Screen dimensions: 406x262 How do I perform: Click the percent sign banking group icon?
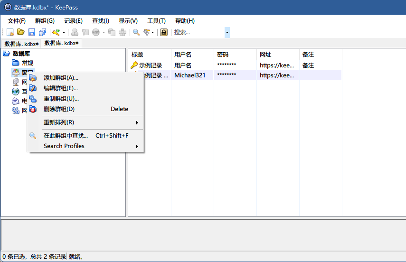[x=16, y=111]
